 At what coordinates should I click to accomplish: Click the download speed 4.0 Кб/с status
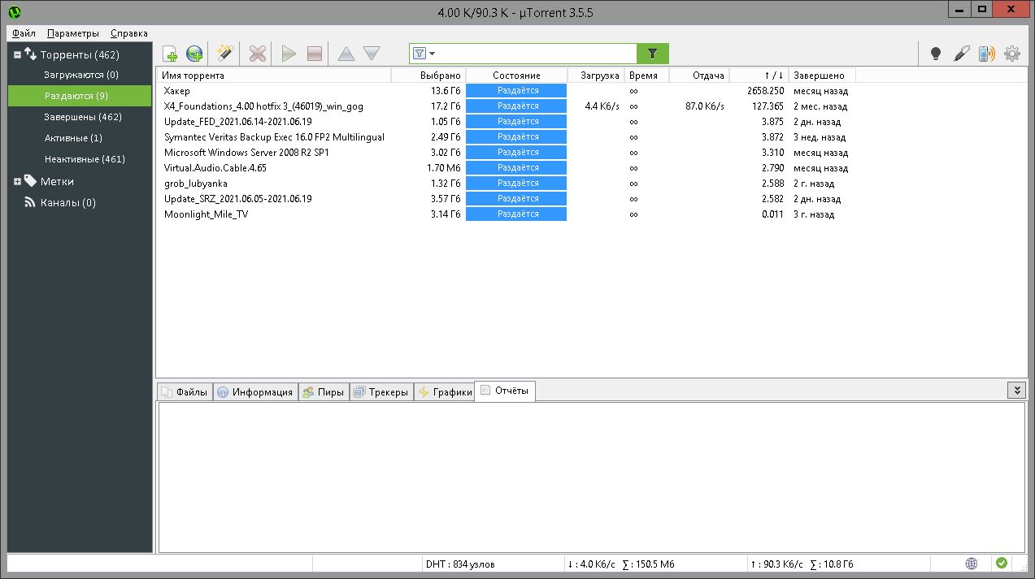pyautogui.click(x=592, y=564)
